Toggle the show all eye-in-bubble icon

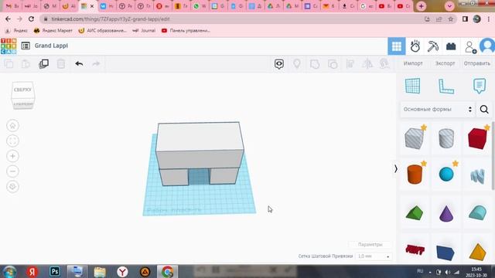point(279,64)
